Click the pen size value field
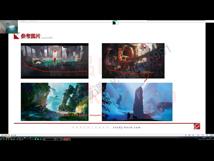The width and height of the screenshot is (214, 161). [59, 140]
